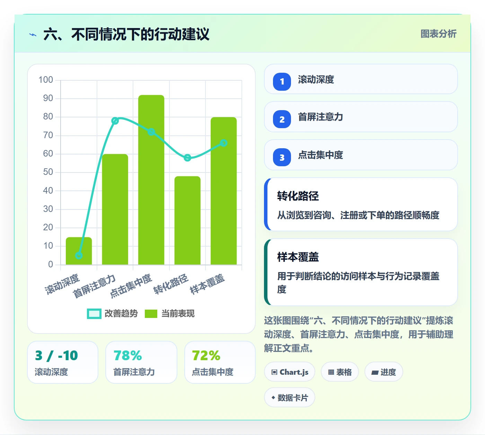Click the 当前表现 legend label

tap(178, 313)
